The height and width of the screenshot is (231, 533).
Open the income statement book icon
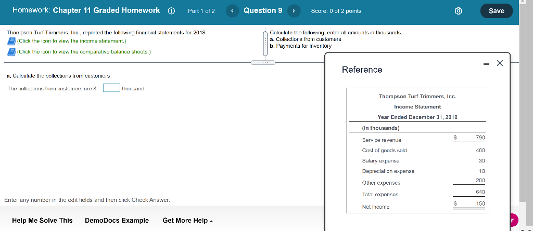11,41
